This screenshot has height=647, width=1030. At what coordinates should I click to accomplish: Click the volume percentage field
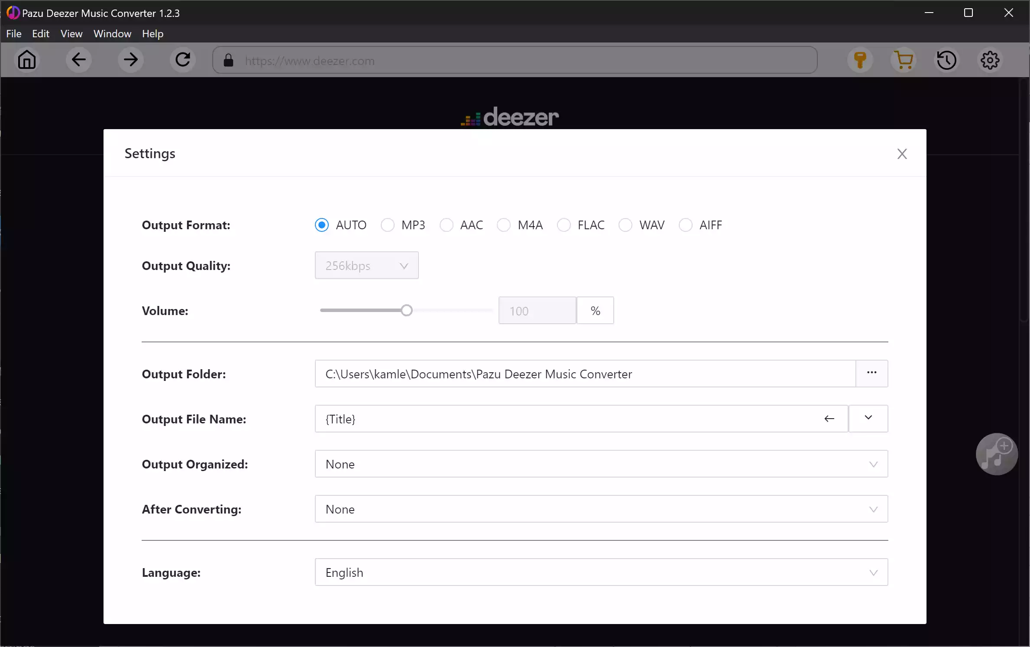[x=537, y=310]
